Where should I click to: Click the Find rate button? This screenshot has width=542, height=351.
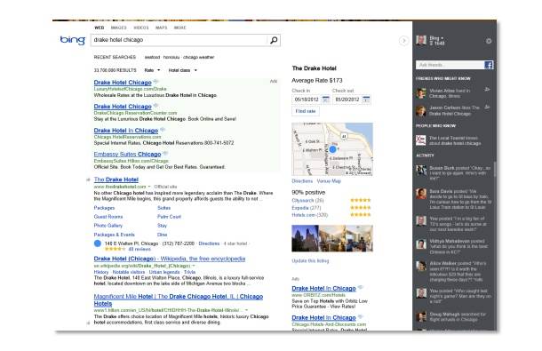coord(306,111)
